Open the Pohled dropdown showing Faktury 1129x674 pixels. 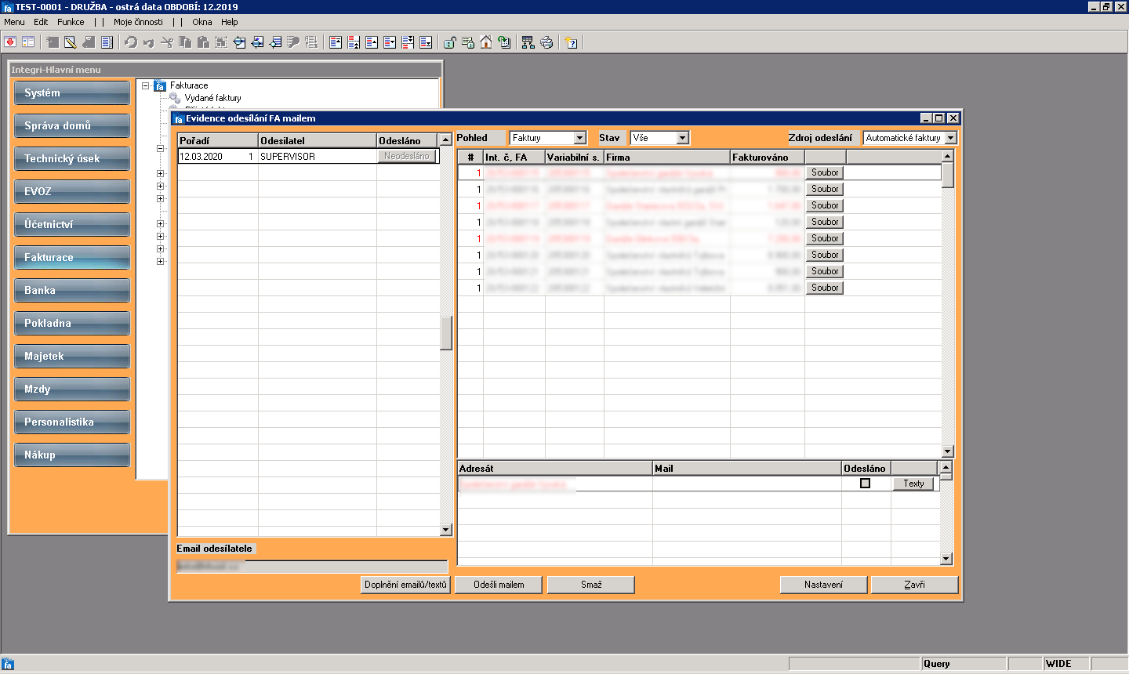(580, 138)
